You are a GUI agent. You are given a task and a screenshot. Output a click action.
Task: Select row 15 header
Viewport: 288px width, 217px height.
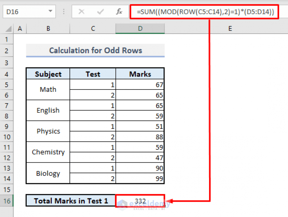point(7,190)
